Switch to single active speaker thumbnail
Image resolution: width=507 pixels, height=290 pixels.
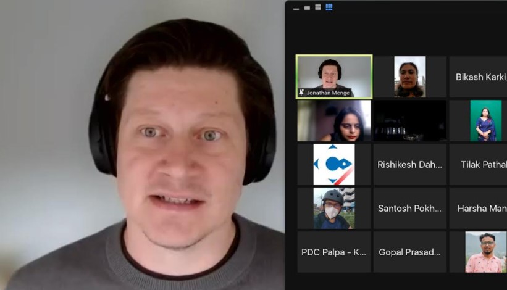point(307,8)
